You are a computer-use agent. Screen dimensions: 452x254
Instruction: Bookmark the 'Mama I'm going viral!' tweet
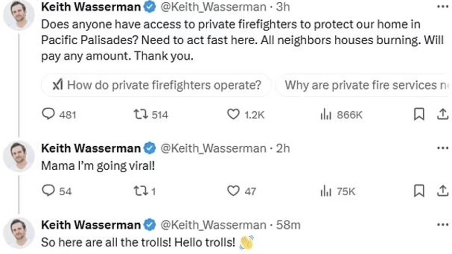click(x=419, y=190)
